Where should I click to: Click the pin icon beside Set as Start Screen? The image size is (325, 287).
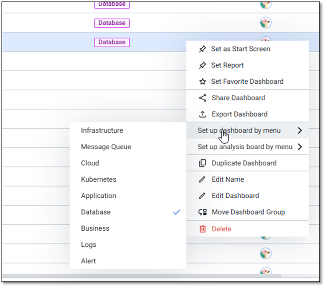click(202, 49)
